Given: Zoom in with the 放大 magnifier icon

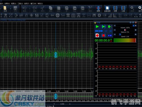Looking at the screenshot, I should 140,9.
